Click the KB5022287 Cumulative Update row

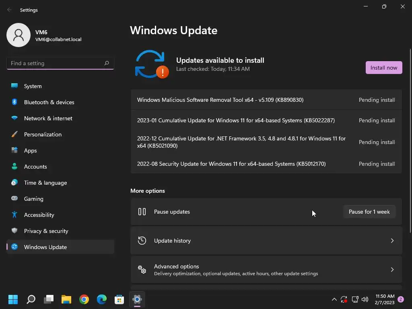266,120
